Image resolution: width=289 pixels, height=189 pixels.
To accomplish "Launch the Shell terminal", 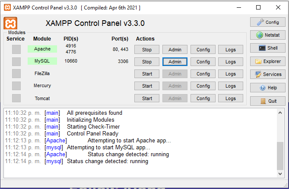I will point(268,48).
